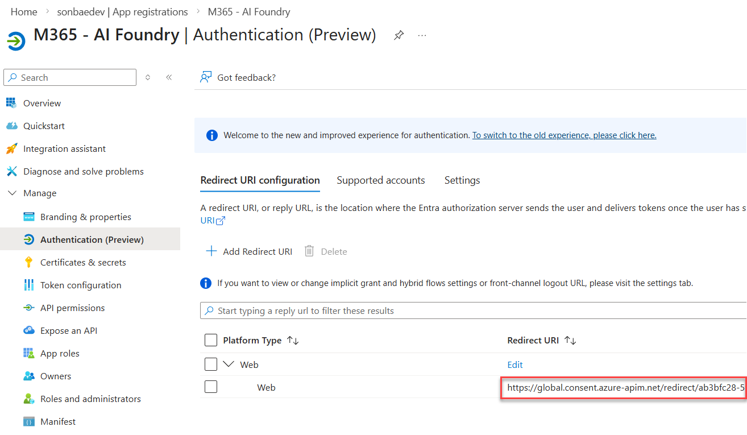Collapse the sidebar with double chevron
The height and width of the screenshot is (435, 747).
169,77
